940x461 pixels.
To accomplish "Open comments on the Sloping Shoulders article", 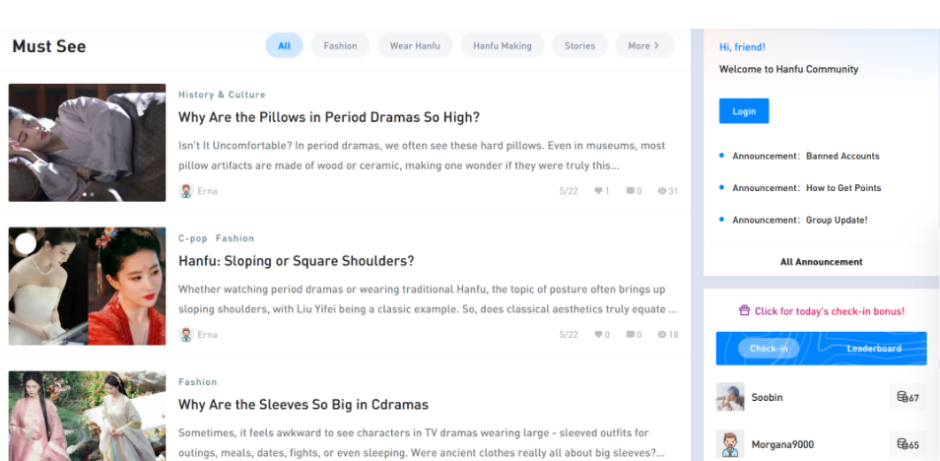I will point(630,335).
